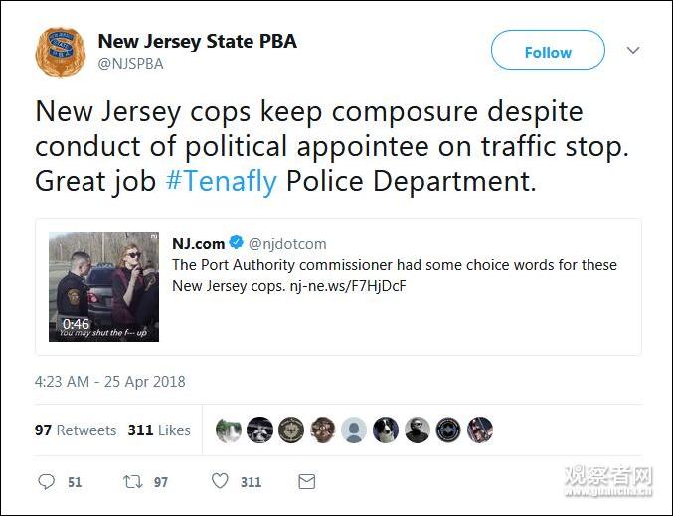Open the quoted NJ.com account name
This screenshot has height=516, width=673.
point(198,243)
